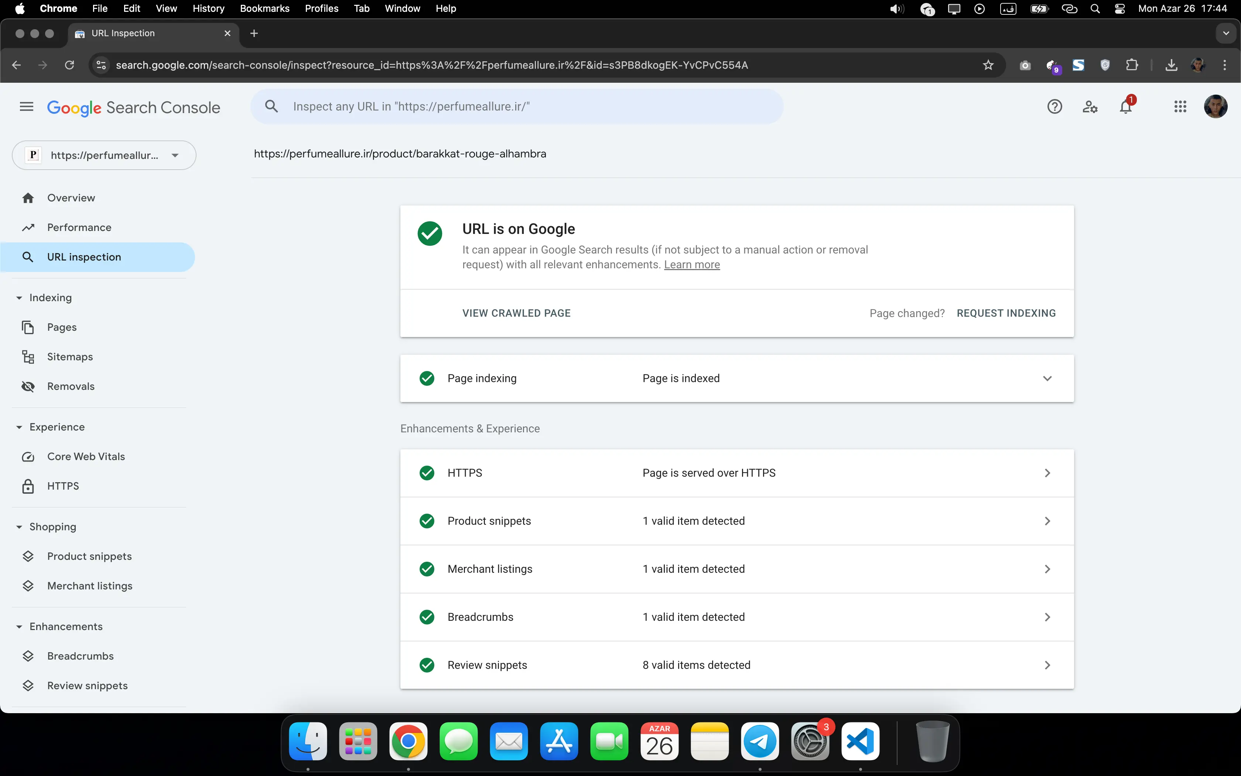Click the Chrome address bar URL

click(x=432, y=65)
